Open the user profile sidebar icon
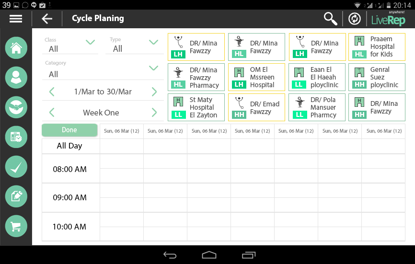The height and width of the screenshot is (264, 415). 16,78
